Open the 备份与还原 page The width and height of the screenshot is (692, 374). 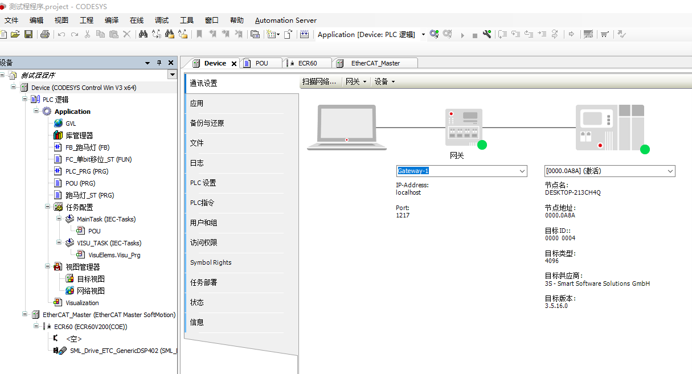[235, 123]
